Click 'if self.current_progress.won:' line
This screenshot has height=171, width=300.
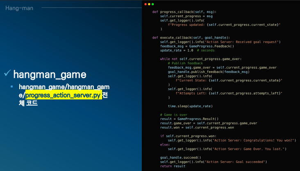[188, 136]
